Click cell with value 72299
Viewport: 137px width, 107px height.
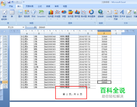coord(104,57)
